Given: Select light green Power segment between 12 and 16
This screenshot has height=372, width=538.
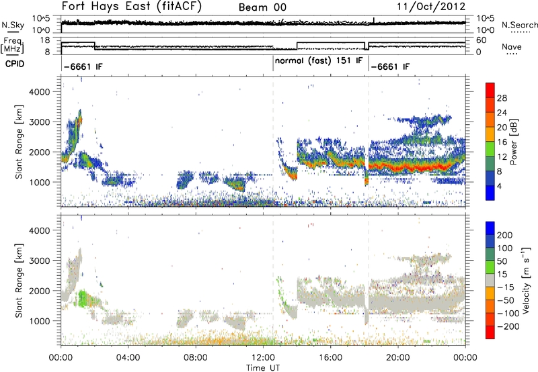Looking at the screenshot, I should [490, 149].
